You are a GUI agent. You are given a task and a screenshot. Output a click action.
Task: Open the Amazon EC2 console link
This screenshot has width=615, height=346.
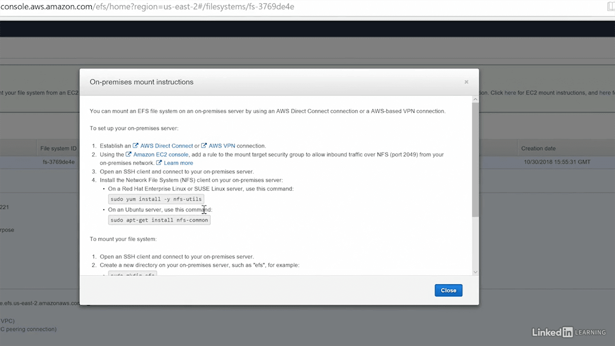coord(161,155)
